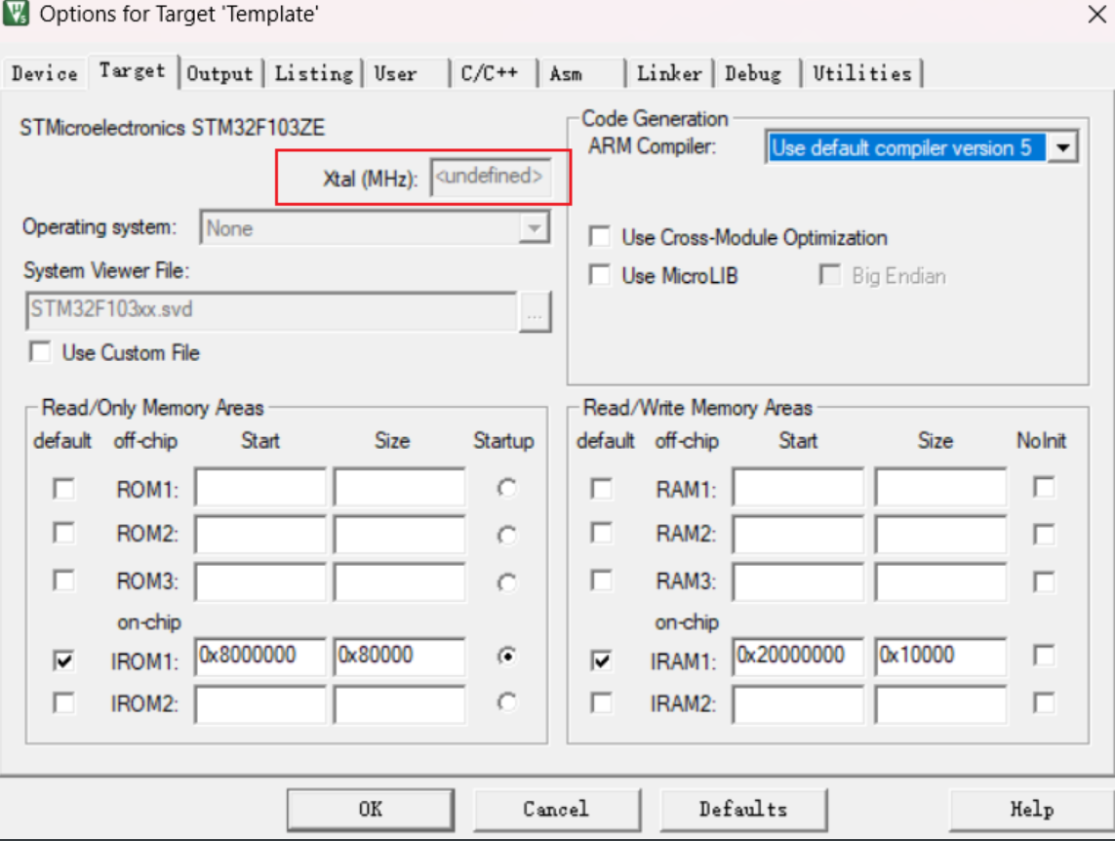Open the Utilities tab
Image resolution: width=1115 pixels, height=841 pixels.
tap(861, 73)
